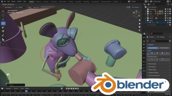This screenshot has height=96, width=172.
Task: Hide Char collection with eye icon
Action: [x=168, y=11]
